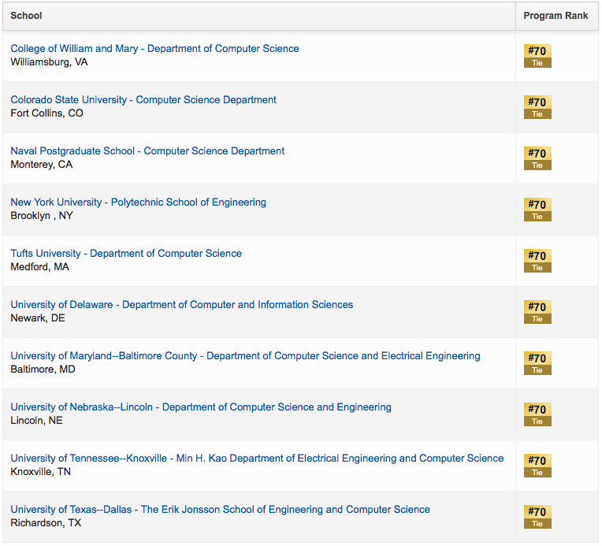This screenshot has width=602, height=546.
Task: Click #70 rank badge for Colorado State
Action: [537, 107]
